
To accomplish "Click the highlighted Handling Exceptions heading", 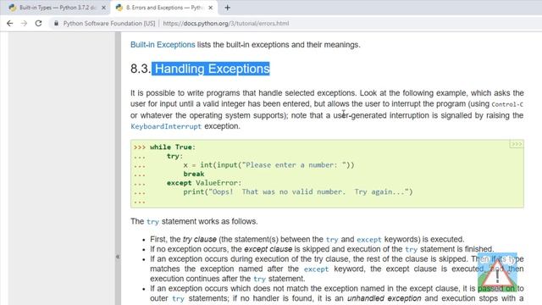I will click(212, 69).
